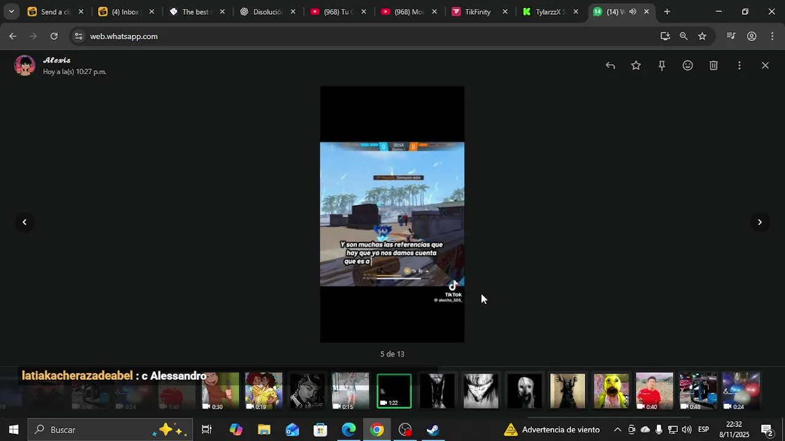React with the emoji smiley icon
This screenshot has width=785, height=441.
(687, 66)
